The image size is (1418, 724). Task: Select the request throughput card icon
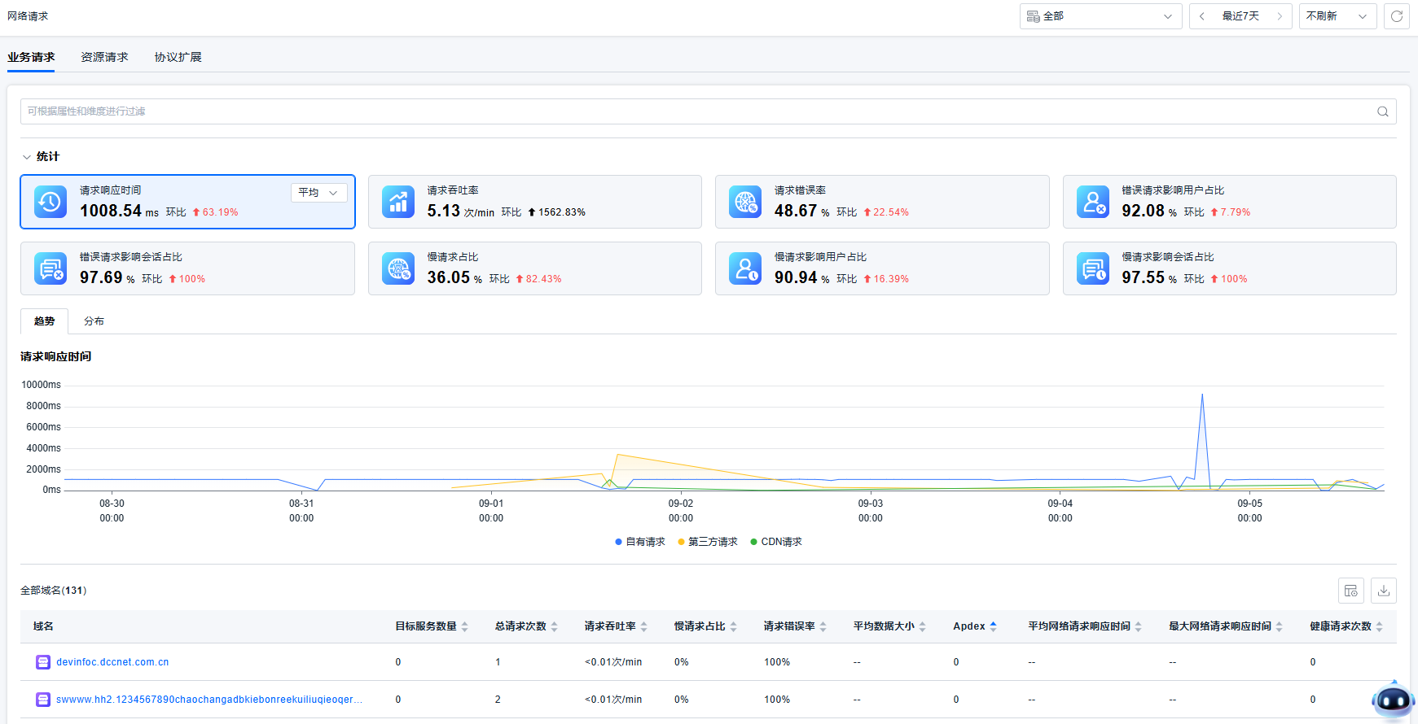coord(398,202)
